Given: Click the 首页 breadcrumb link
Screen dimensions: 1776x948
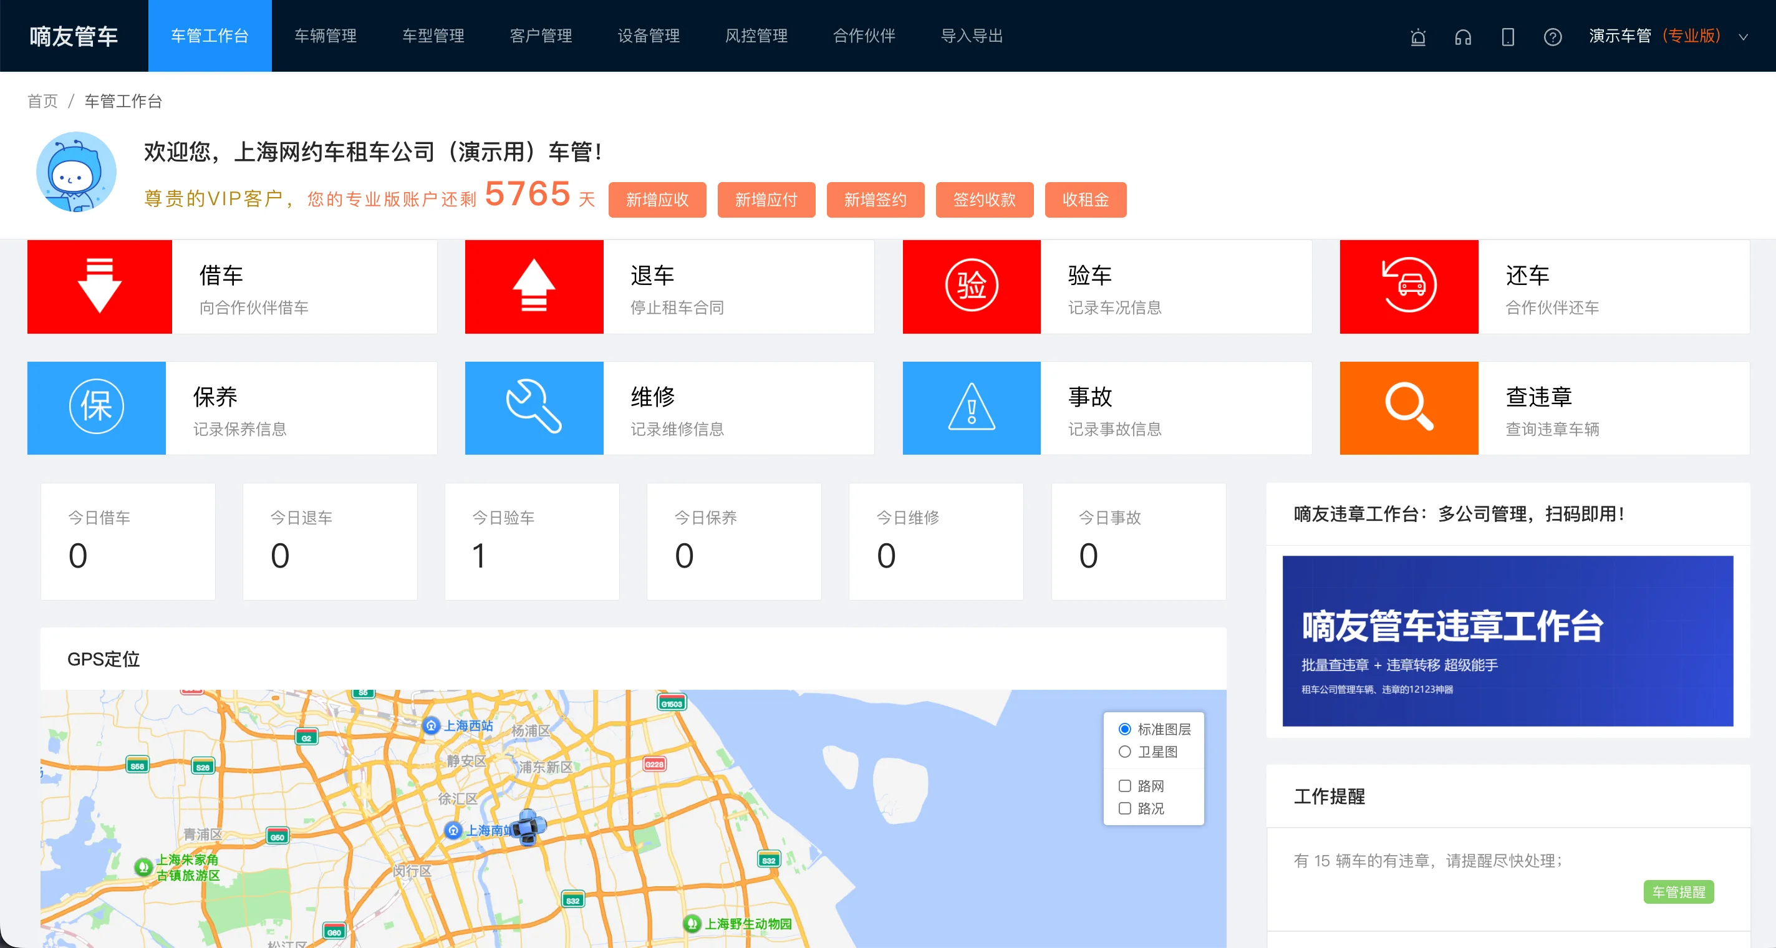Looking at the screenshot, I should pyautogui.click(x=43, y=102).
